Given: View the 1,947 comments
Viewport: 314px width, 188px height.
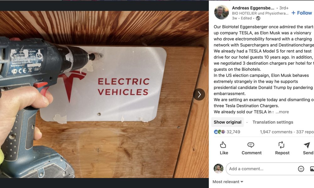Looking at the screenshot, I should (x=276, y=132).
